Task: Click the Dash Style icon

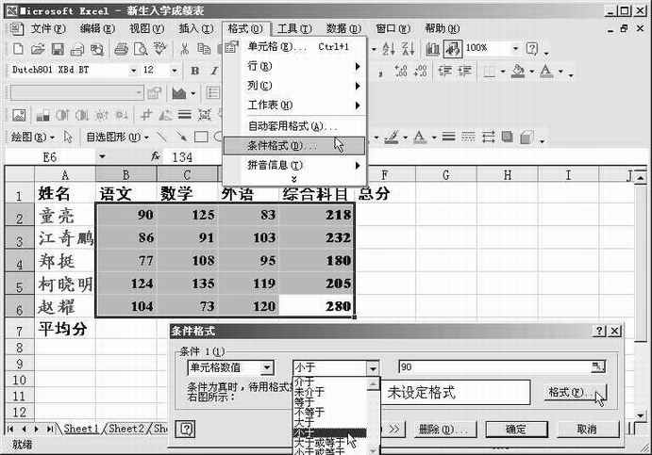Action: point(468,137)
